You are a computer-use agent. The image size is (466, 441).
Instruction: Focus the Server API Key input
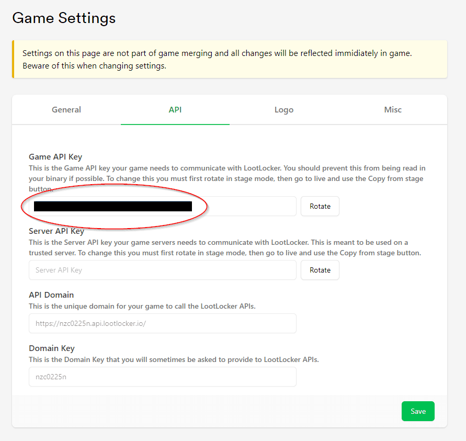pos(163,270)
